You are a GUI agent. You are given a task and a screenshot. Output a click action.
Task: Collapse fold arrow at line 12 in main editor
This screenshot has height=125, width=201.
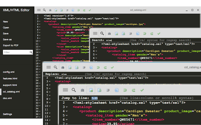click(40, 47)
